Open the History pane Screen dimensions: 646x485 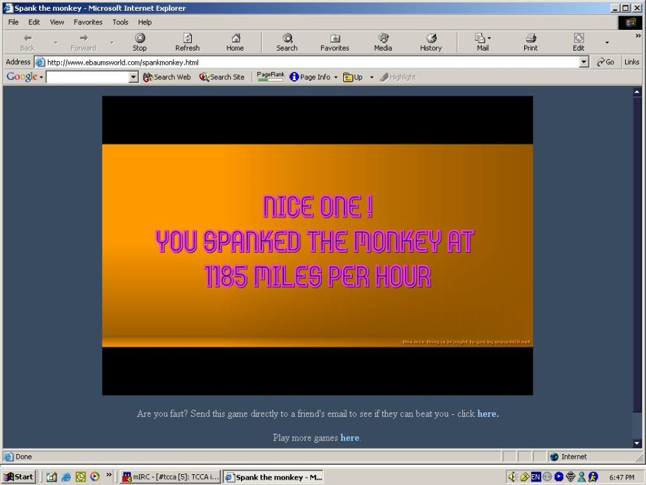click(431, 42)
